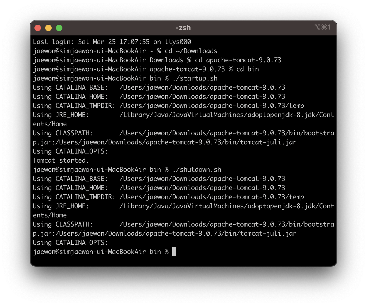The height and width of the screenshot is (306, 367).
Task: Minimize the window with yellow button
Action: coord(48,28)
